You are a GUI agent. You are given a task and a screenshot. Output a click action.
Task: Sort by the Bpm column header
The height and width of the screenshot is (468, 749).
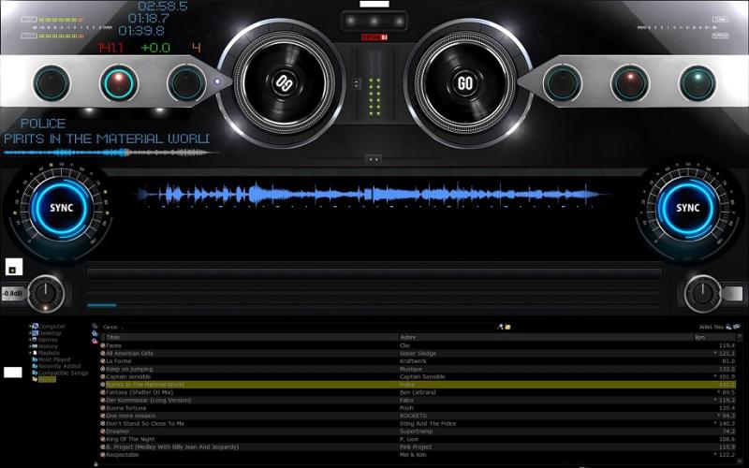coord(714,337)
